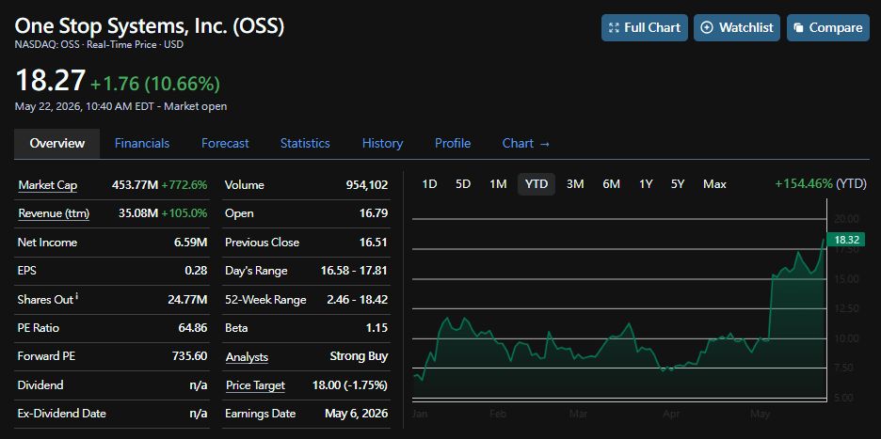881x439 pixels.
Task: Click the Shares Out info icon
Action: click(76, 297)
